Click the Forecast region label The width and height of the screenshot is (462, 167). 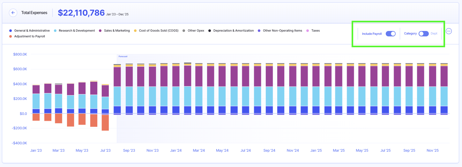pyautogui.click(x=123, y=57)
